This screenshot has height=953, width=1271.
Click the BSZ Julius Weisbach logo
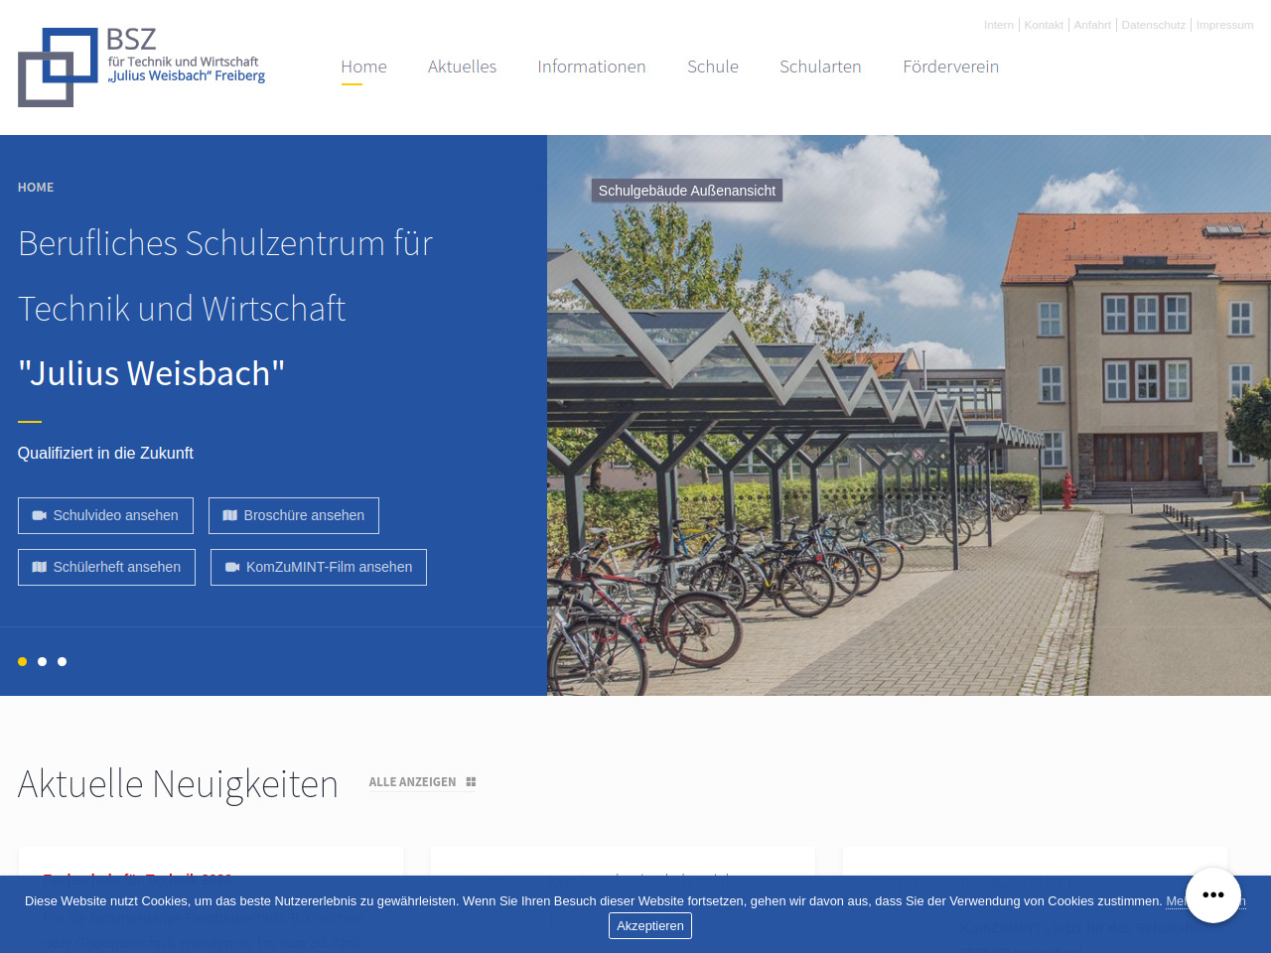pos(141,67)
